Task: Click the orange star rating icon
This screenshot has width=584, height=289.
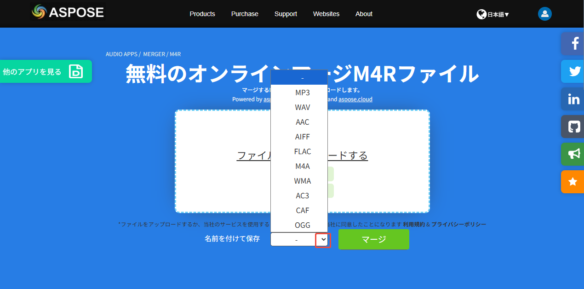Action: (573, 182)
